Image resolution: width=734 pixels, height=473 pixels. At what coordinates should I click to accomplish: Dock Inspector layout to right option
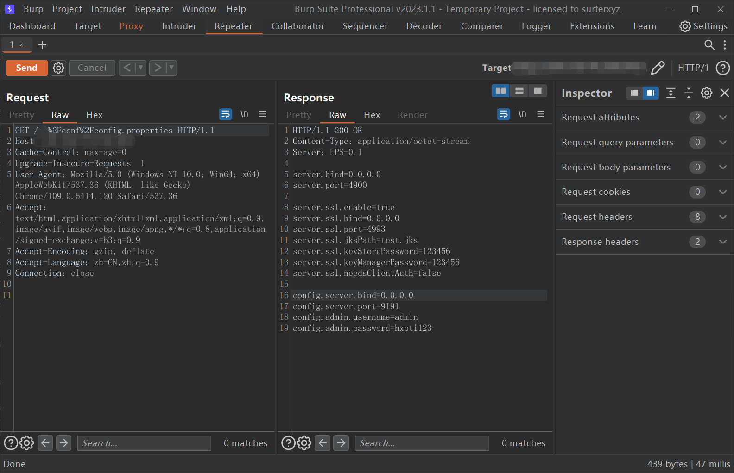point(651,93)
